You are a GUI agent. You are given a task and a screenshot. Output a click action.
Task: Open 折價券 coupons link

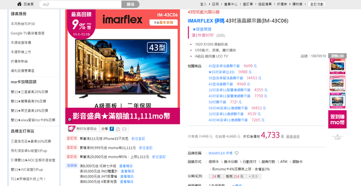282,4
